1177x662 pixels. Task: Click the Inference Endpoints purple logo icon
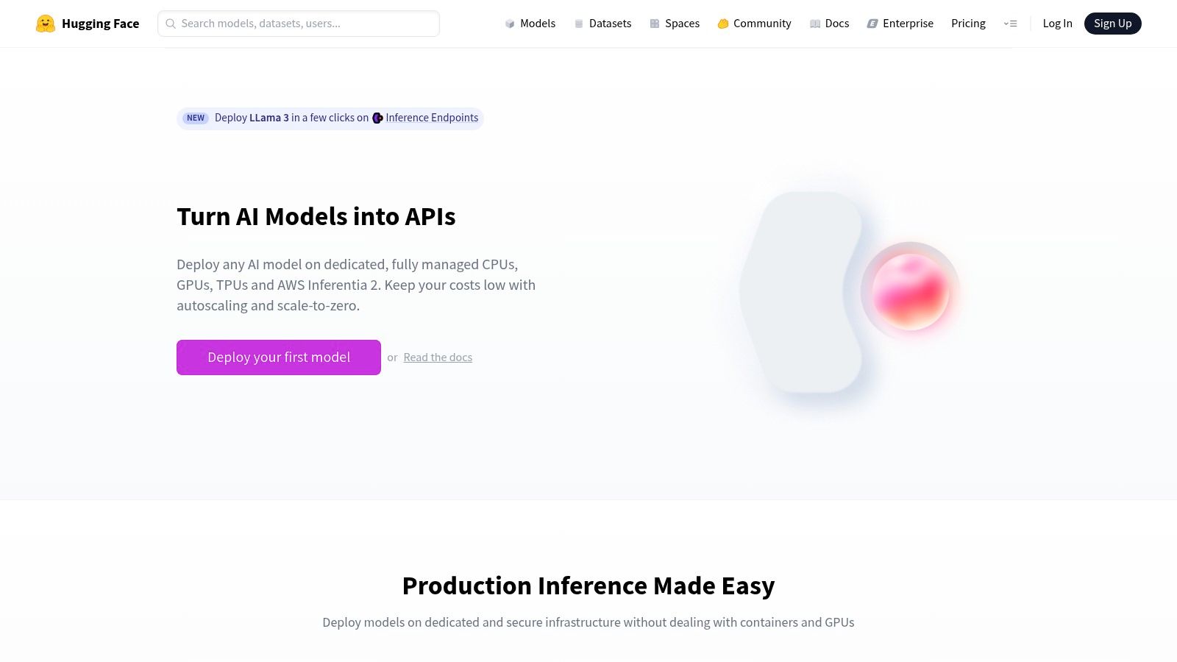tap(377, 118)
